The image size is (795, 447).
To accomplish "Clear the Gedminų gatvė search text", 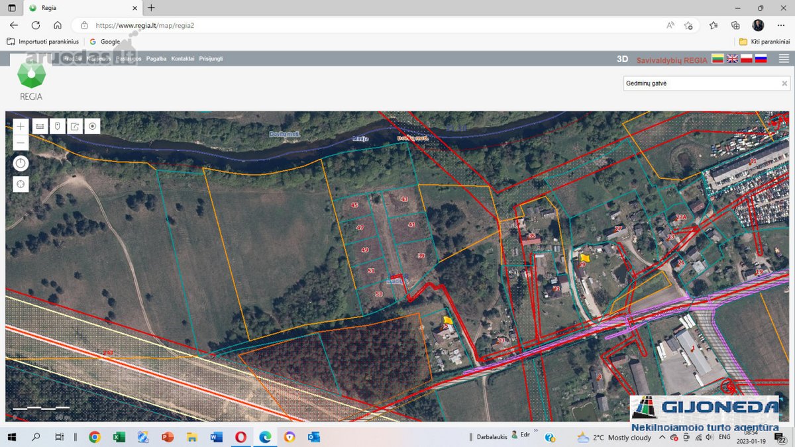I will point(784,83).
